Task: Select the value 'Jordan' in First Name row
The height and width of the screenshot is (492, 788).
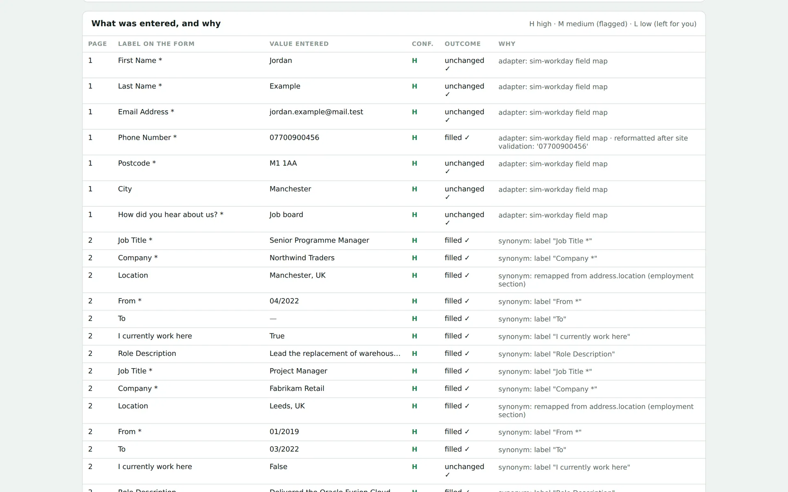Action: tap(281, 61)
